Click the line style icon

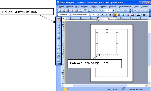click(144, 15)
